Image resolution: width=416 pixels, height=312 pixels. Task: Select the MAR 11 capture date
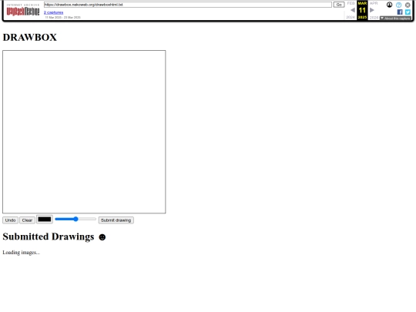362,10
